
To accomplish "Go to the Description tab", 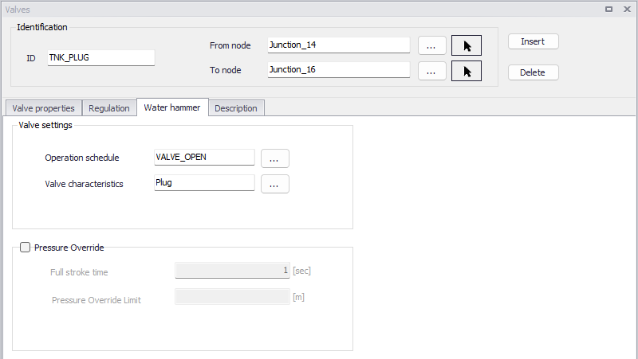I will pyautogui.click(x=236, y=108).
